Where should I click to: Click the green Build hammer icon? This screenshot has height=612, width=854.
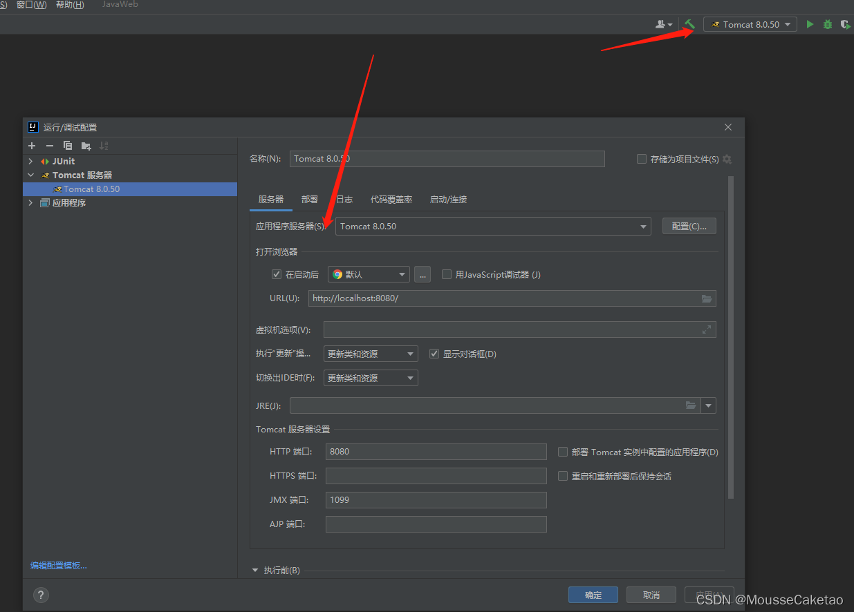[x=689, y=24]
